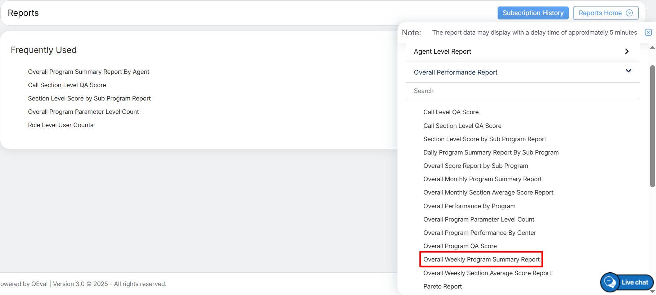
Task: Click the Reports Home dropdown arrow icon
Action: point(629,13)
